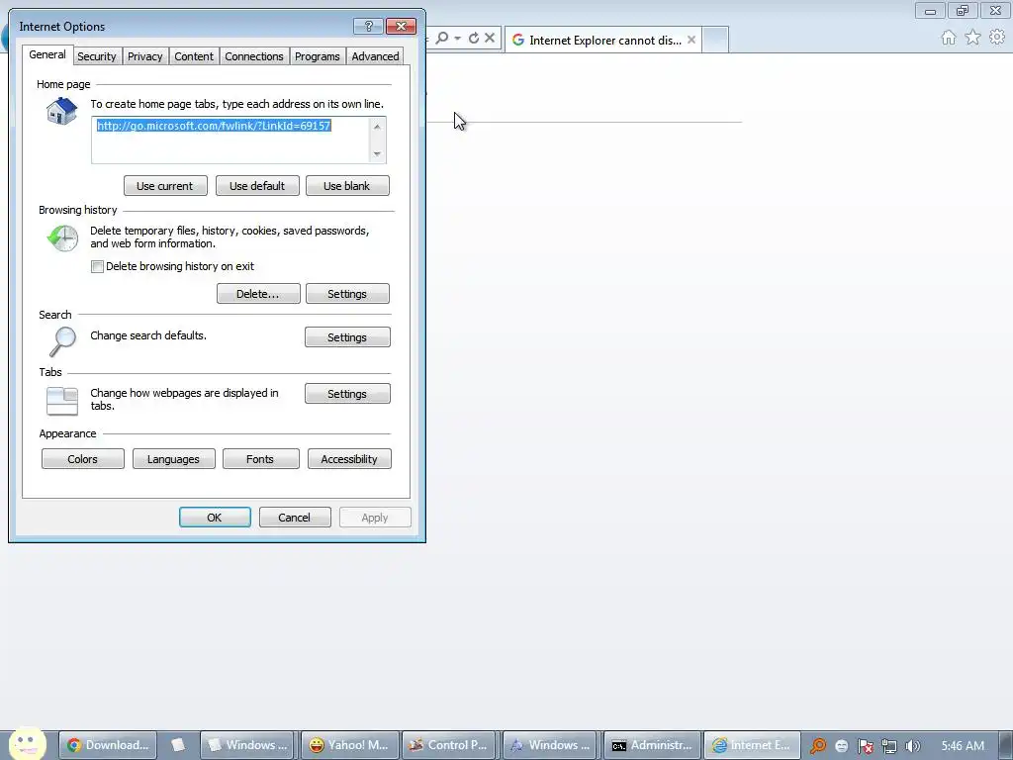This screenshot has height=760, width=1013.
Task: Go to the Connections tab
Action: 254,56
